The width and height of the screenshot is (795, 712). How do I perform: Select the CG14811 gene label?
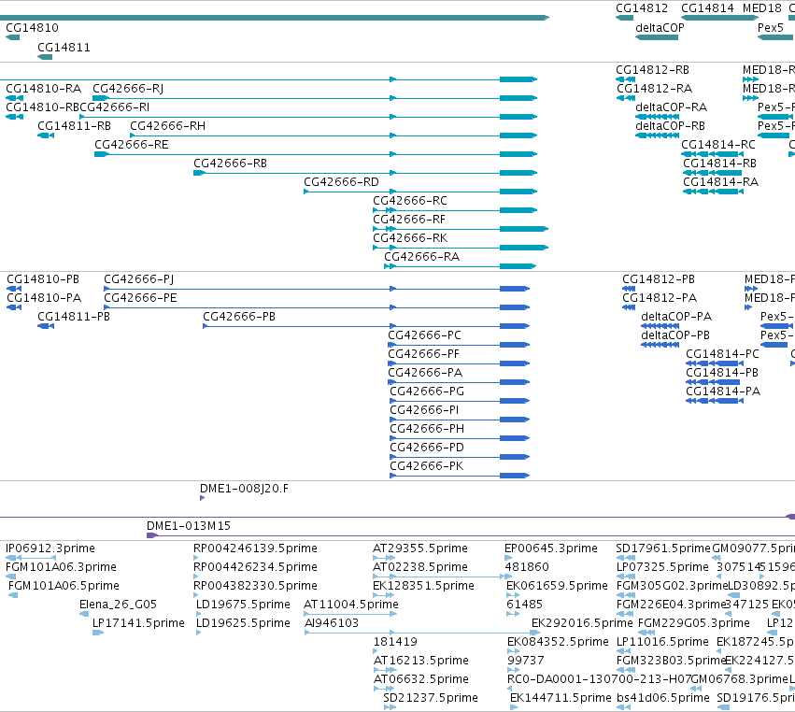64,48
